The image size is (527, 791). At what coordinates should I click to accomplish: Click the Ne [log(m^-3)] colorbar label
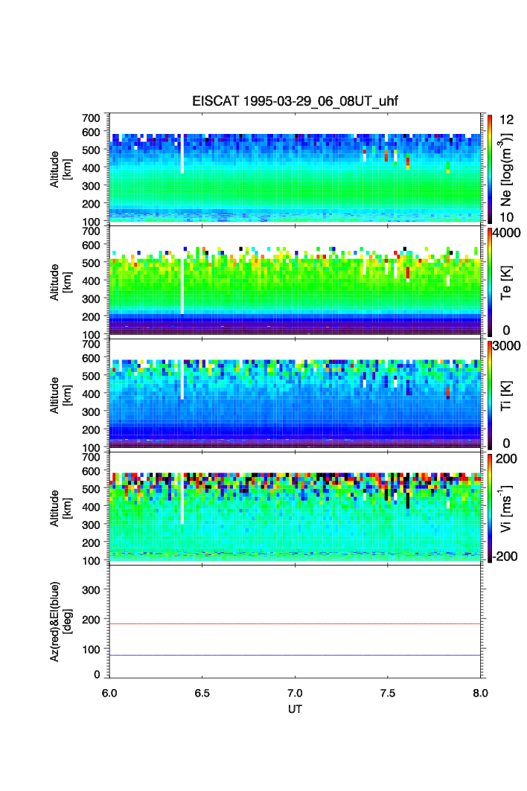coord(508,169)
